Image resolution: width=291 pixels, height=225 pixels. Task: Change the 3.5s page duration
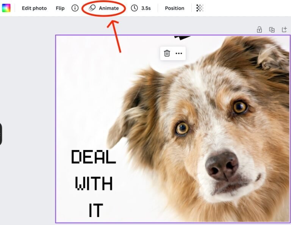[146, 8]
